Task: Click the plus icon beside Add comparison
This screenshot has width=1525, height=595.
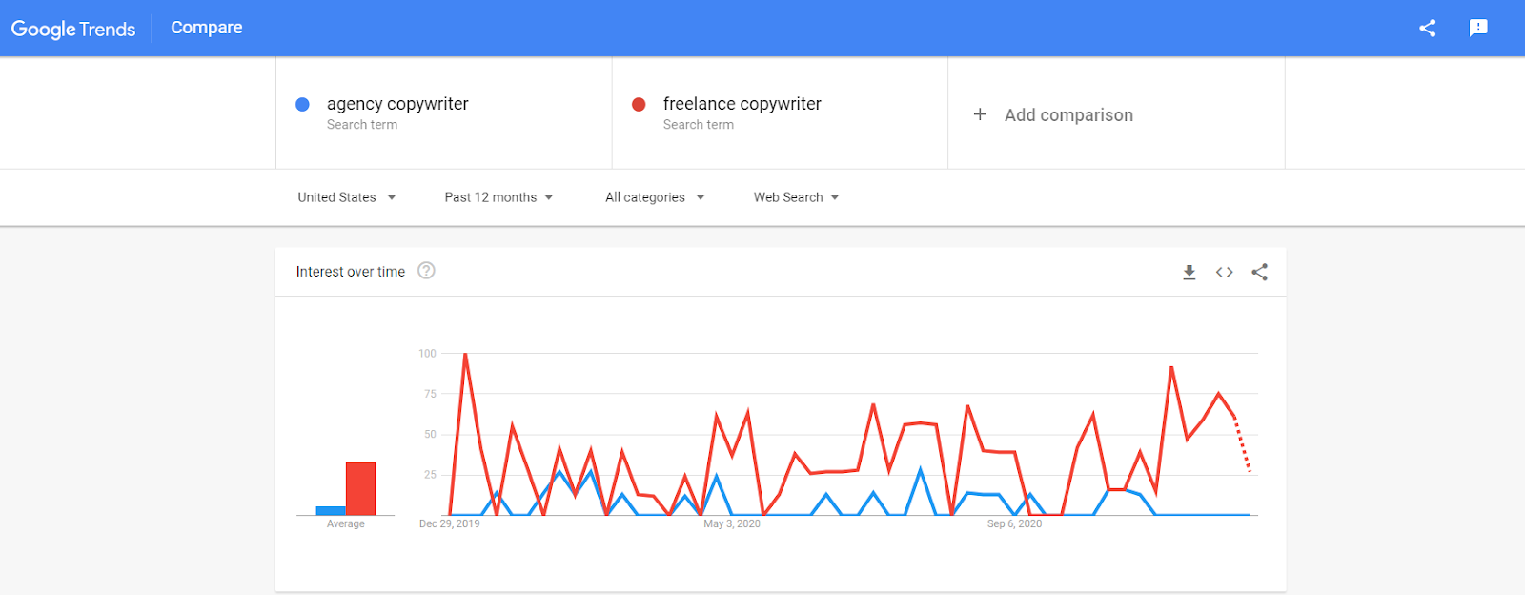Action: point(980,114)
